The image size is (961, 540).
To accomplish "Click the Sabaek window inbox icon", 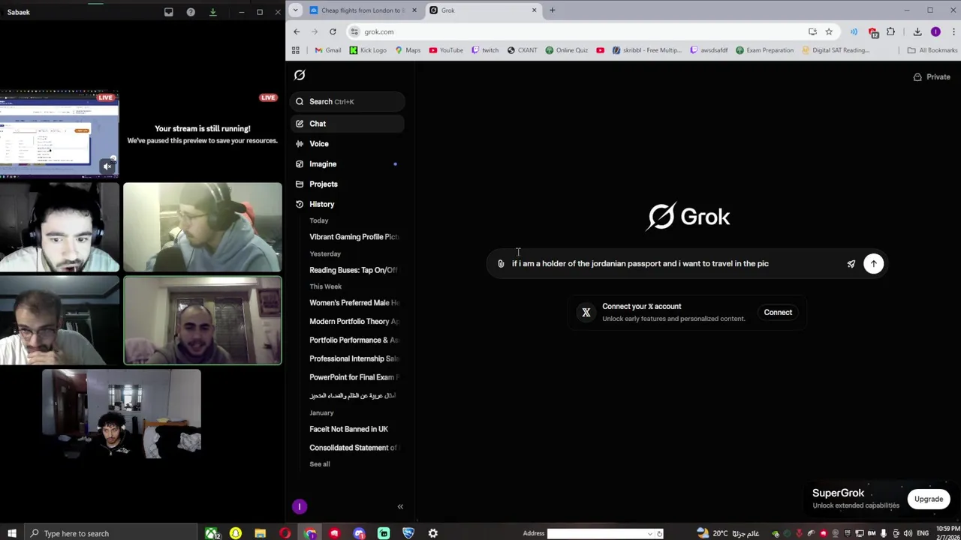I will [169, 12].
